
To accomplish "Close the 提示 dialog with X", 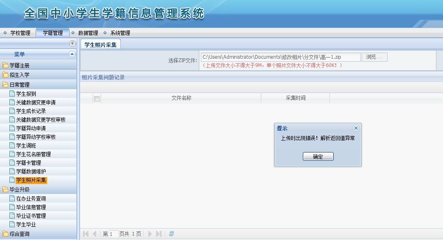I will pos(356,128).
